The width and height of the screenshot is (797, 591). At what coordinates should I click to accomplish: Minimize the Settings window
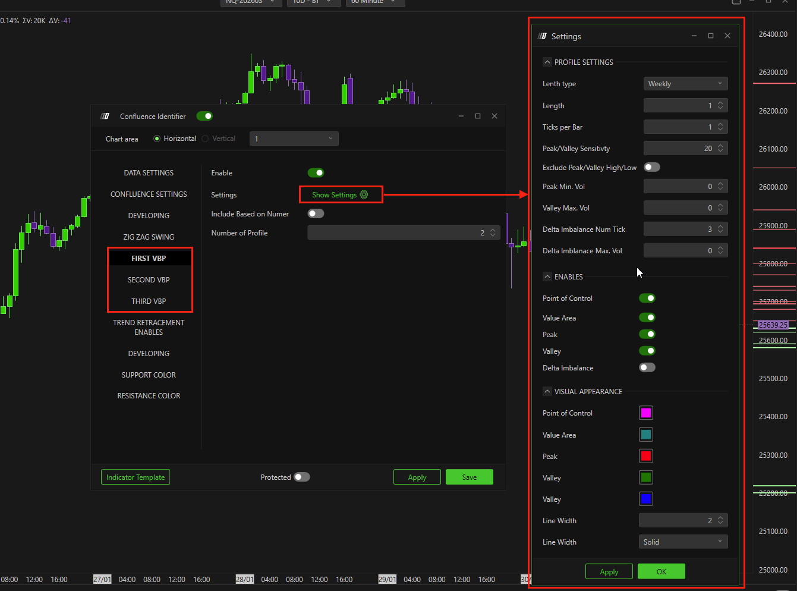(694, 36)
